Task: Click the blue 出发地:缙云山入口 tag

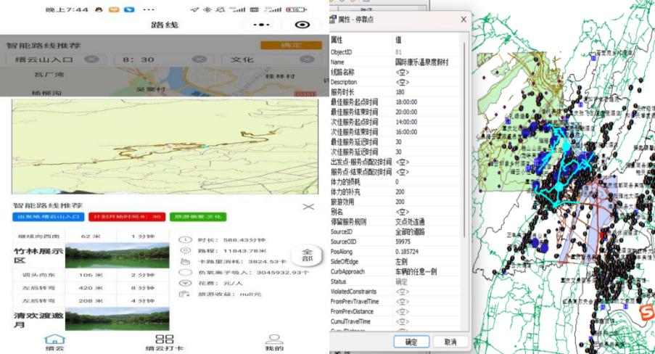Action: [x=47, y=217]
